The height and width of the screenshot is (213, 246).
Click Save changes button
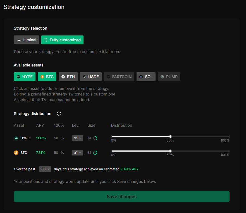[x=122, y=197]
